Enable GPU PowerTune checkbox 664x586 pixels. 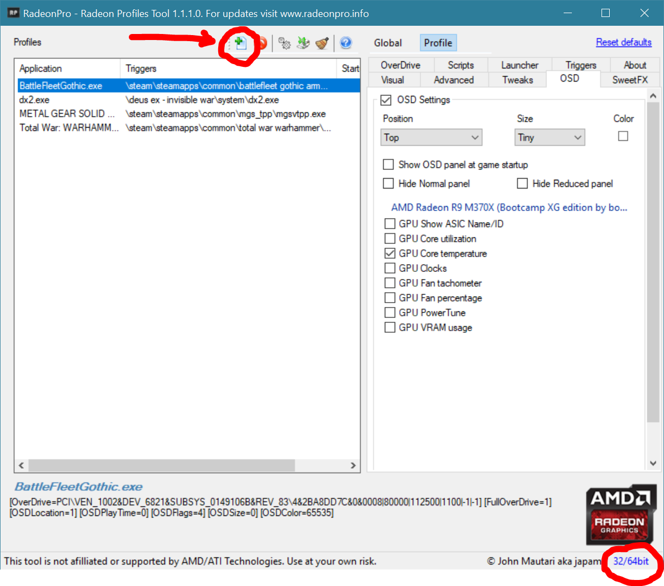[x=390, y=312]
